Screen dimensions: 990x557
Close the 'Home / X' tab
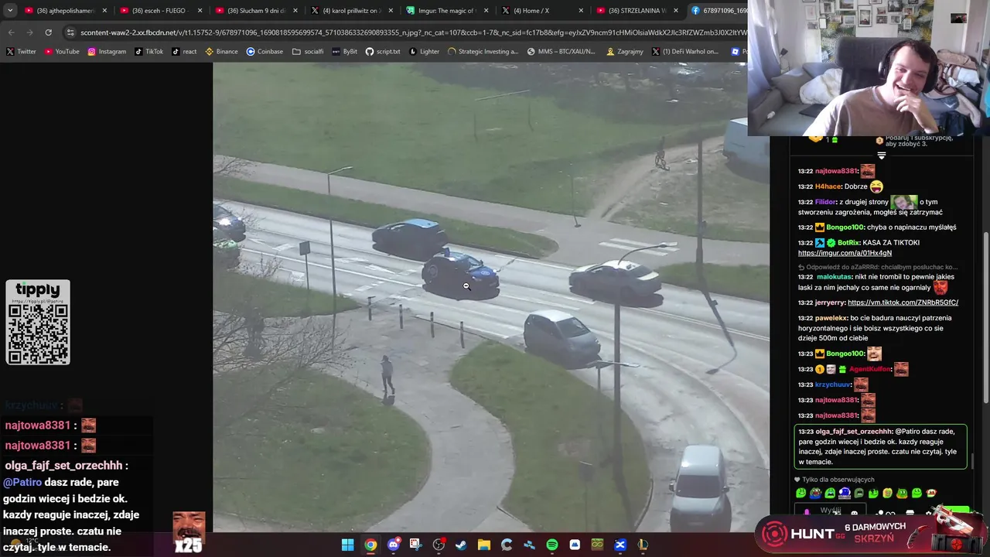(x=580, y=11)
